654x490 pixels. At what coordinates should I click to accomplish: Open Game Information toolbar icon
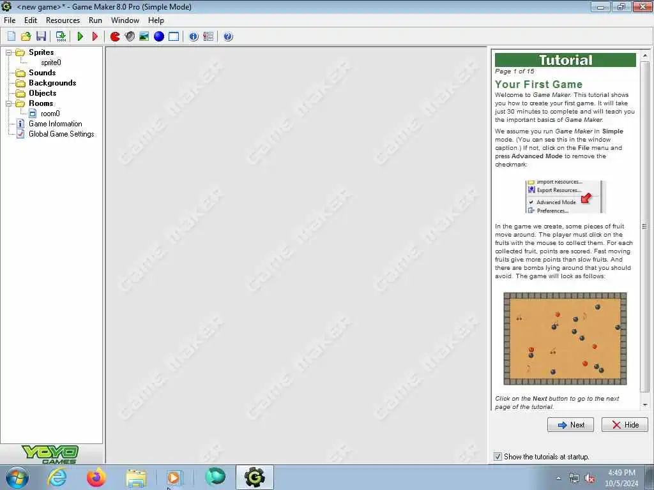coord(194,36)
